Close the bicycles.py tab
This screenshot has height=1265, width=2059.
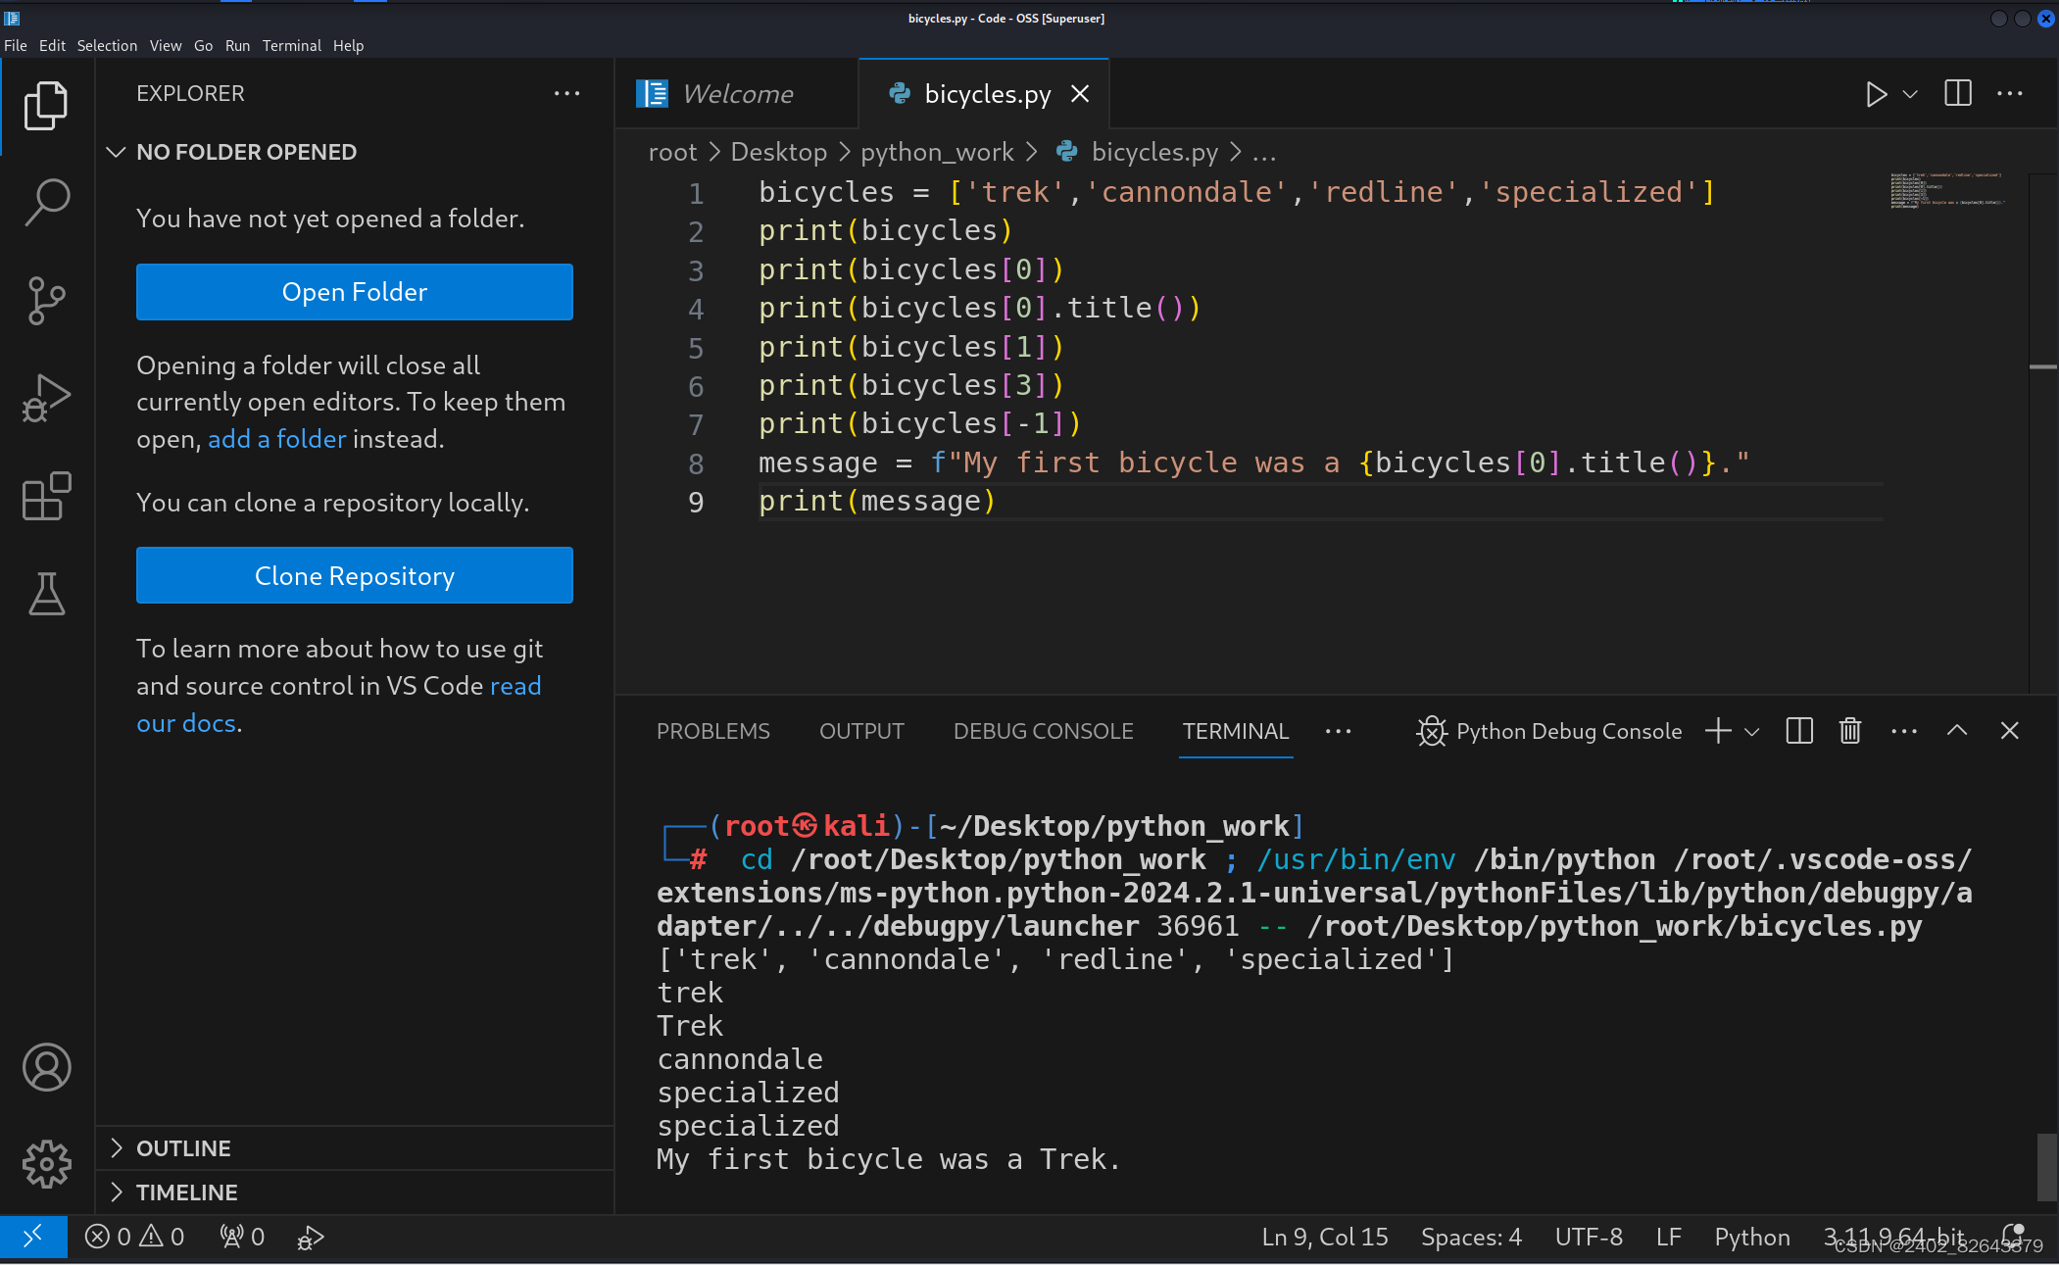1080,94
